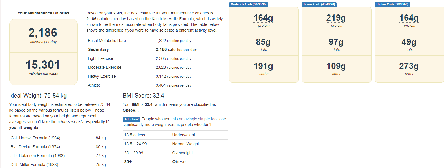447x168 pixels.
Task: Select the Athlete calories row
Action: tap(157, 85)
